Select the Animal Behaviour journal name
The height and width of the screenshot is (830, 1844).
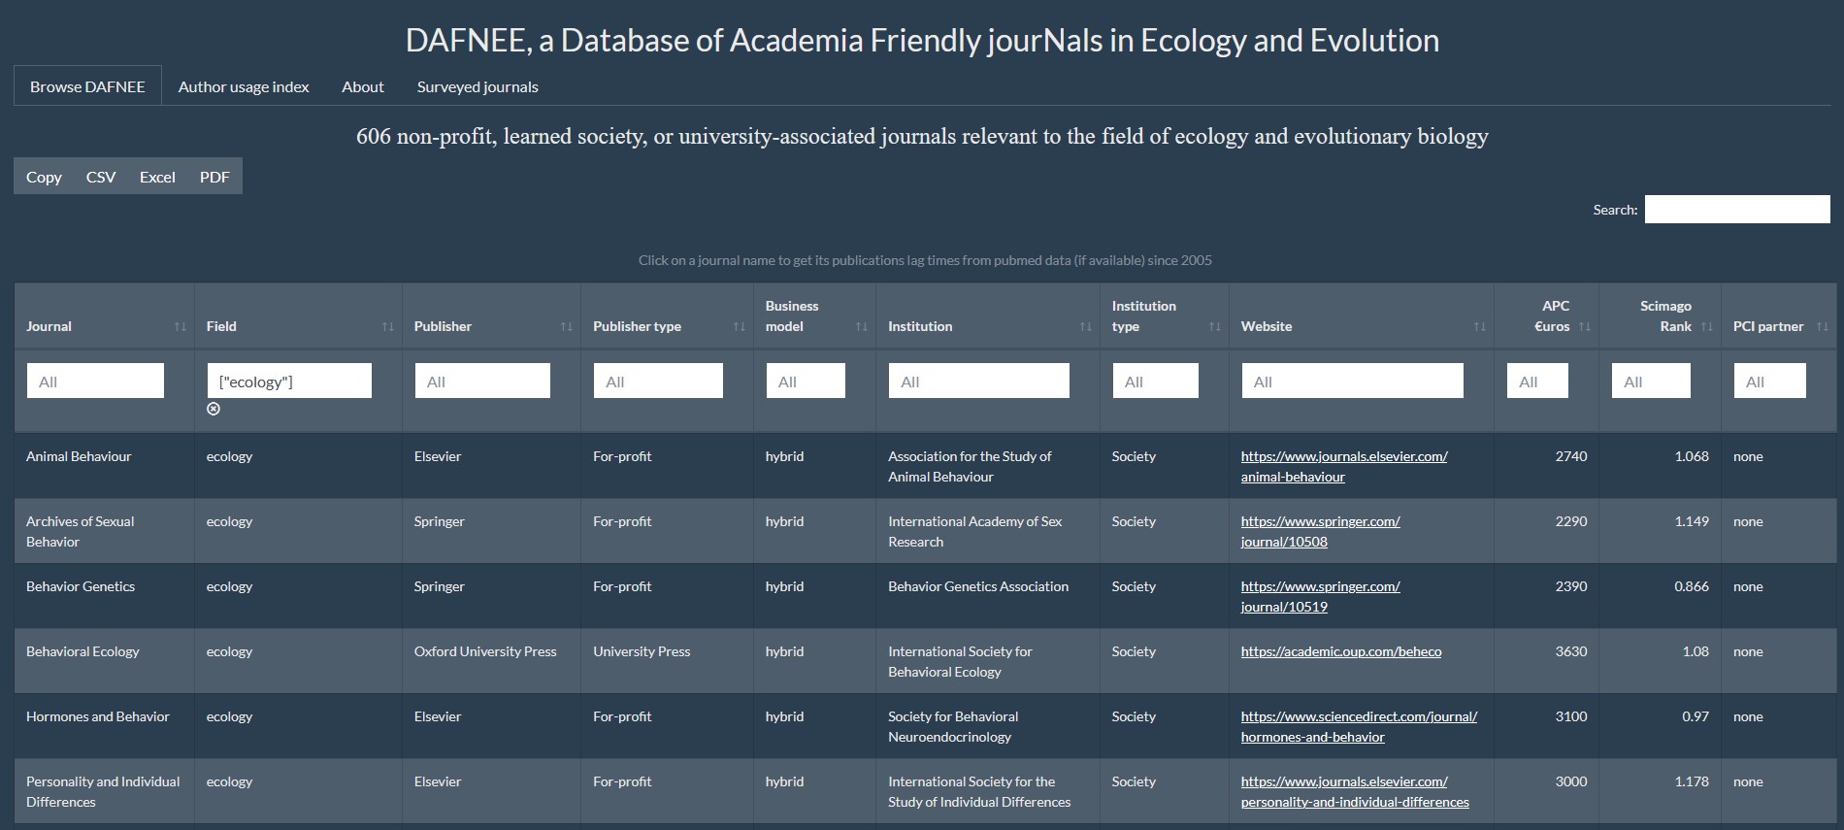(x=79, y=456)
